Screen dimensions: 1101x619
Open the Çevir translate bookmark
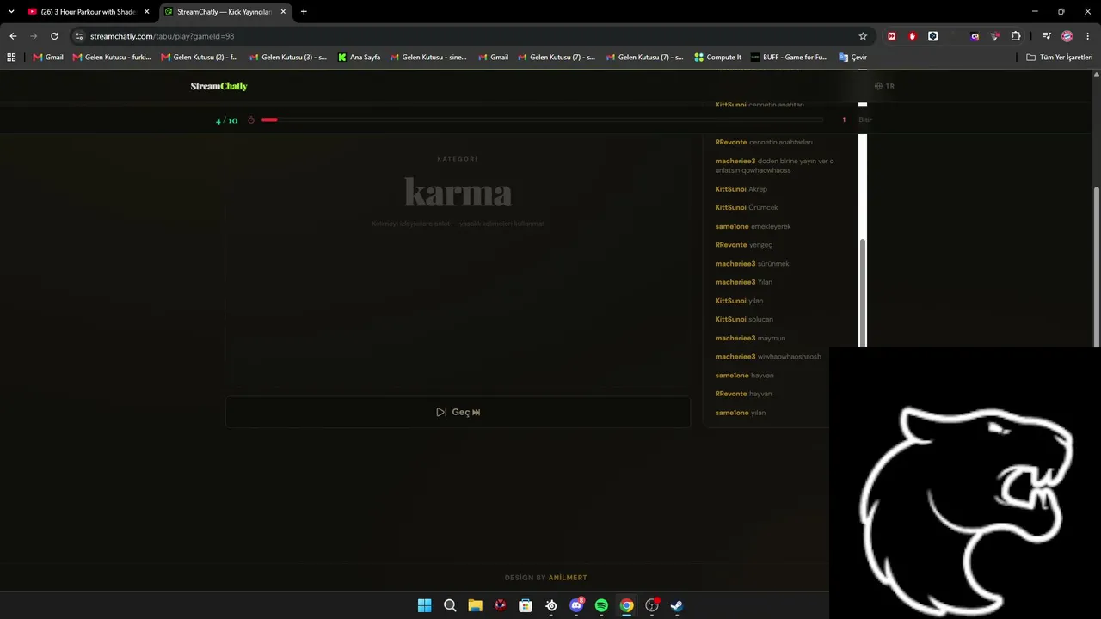tap(852, 58)
